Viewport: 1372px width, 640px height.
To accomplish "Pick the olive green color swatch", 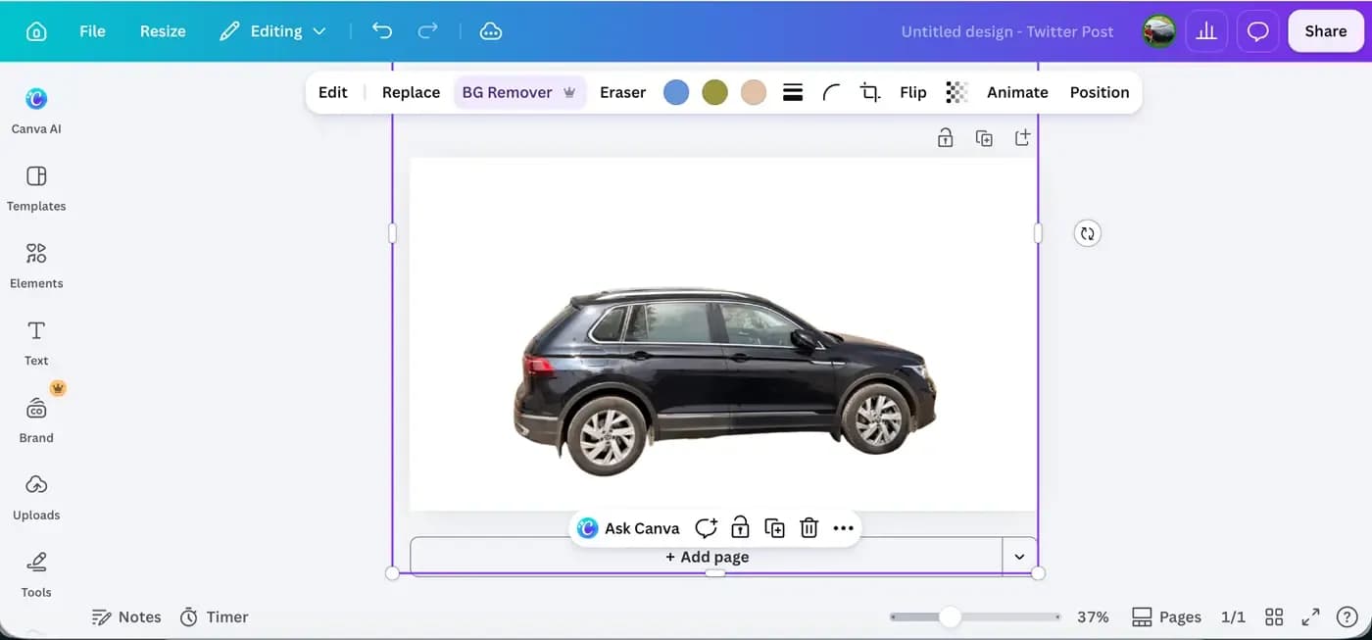I will [x=715, y=92].
